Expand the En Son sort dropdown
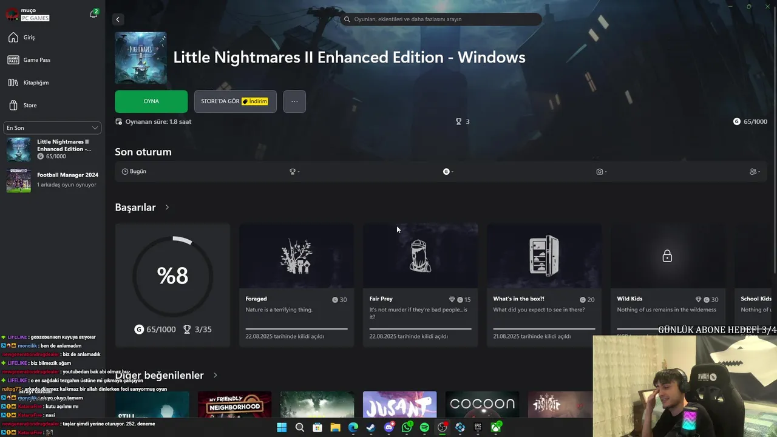 (52, 128)
